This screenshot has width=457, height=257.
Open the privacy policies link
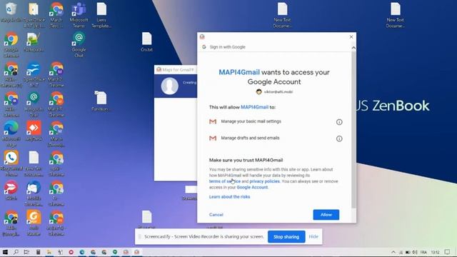pyautogui.click(x=264, y=181)
